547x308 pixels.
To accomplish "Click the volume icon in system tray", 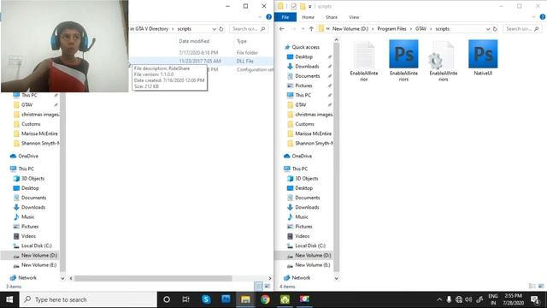I will pyautogui.click(x=468, y=299).
